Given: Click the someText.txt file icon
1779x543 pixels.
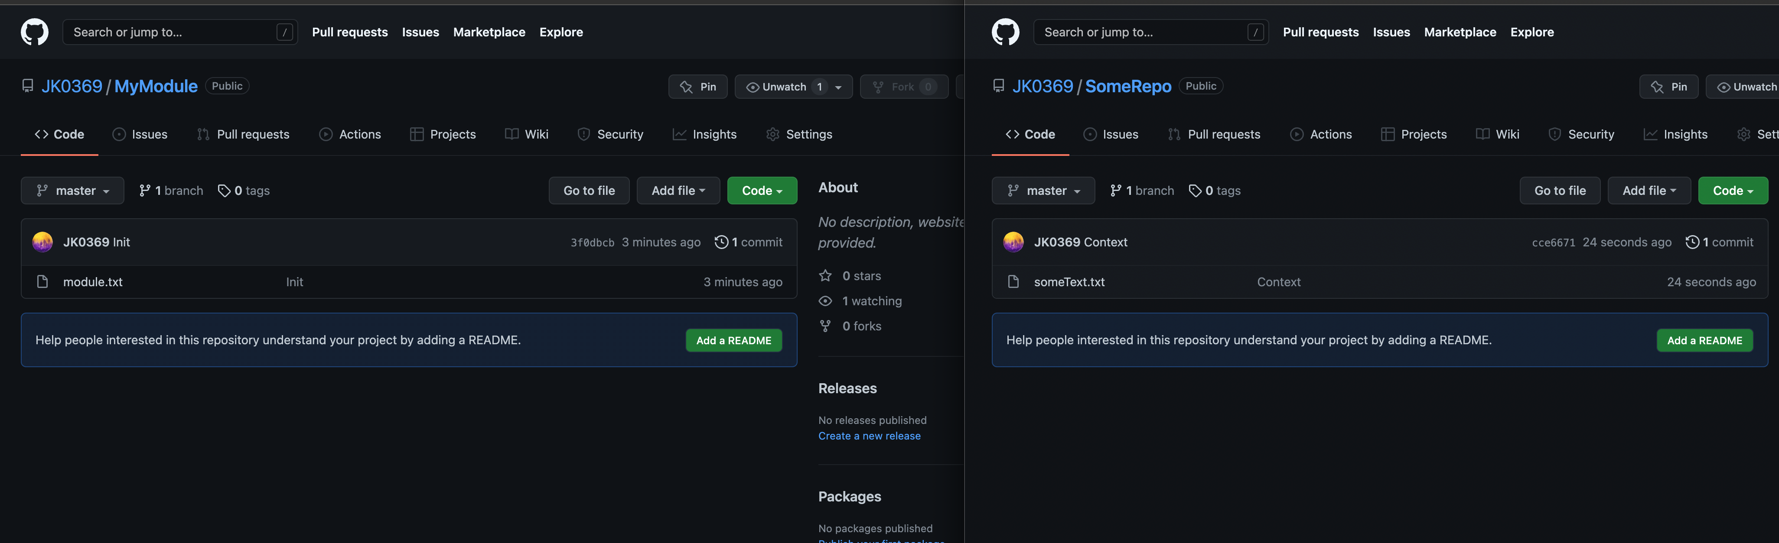Looking at the screenshot, I should pyautogui.click(x=1013, y=281).
